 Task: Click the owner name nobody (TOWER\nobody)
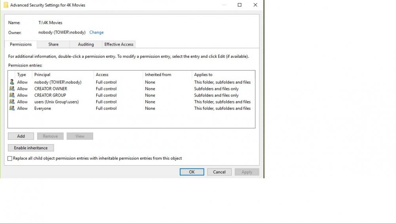pos(62,32)
